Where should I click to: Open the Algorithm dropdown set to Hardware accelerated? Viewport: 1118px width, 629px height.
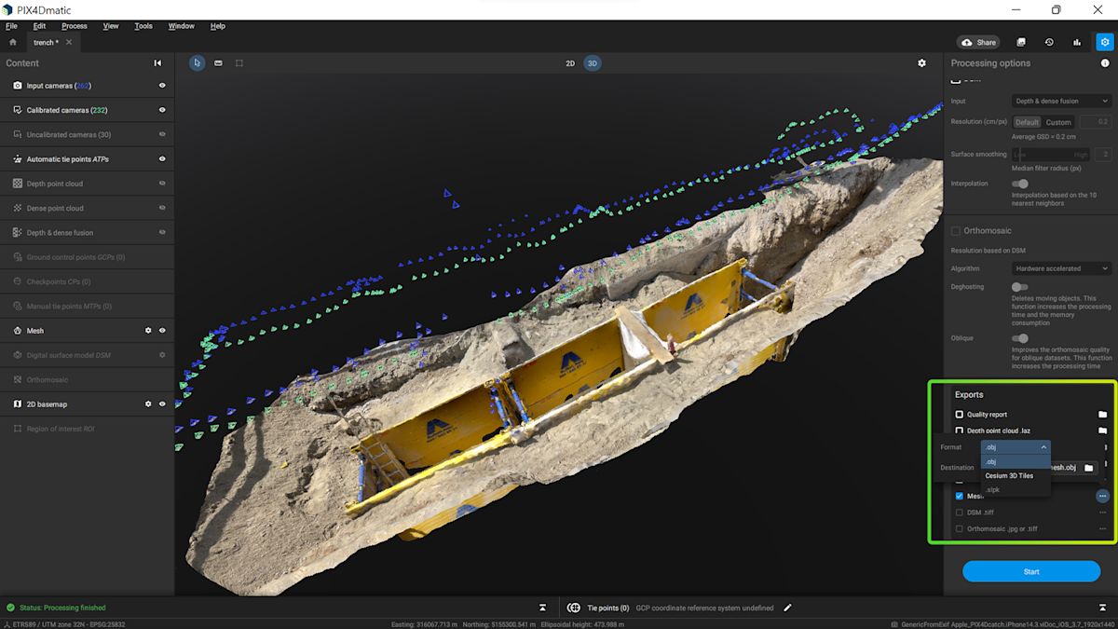[1060, 267]
